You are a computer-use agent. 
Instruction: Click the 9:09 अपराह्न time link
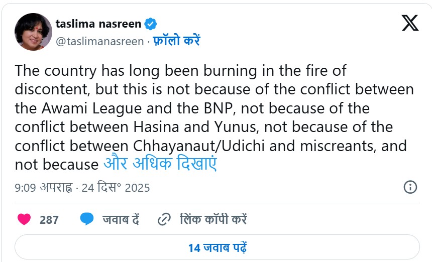pyautogui.click(x=42, y=188)
